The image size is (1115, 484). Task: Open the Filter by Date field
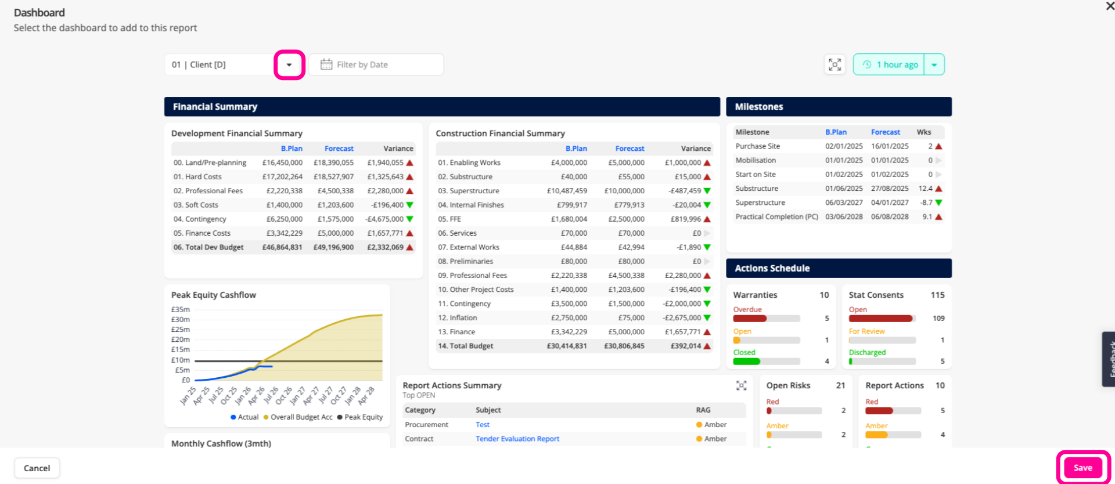click(376, 64)
